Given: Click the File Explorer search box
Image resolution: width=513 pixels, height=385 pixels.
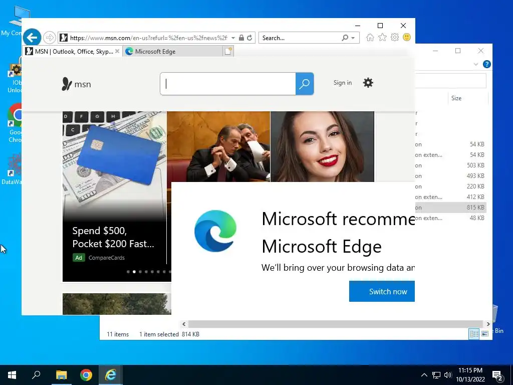Looking at the screenshot, I should 450,81.
